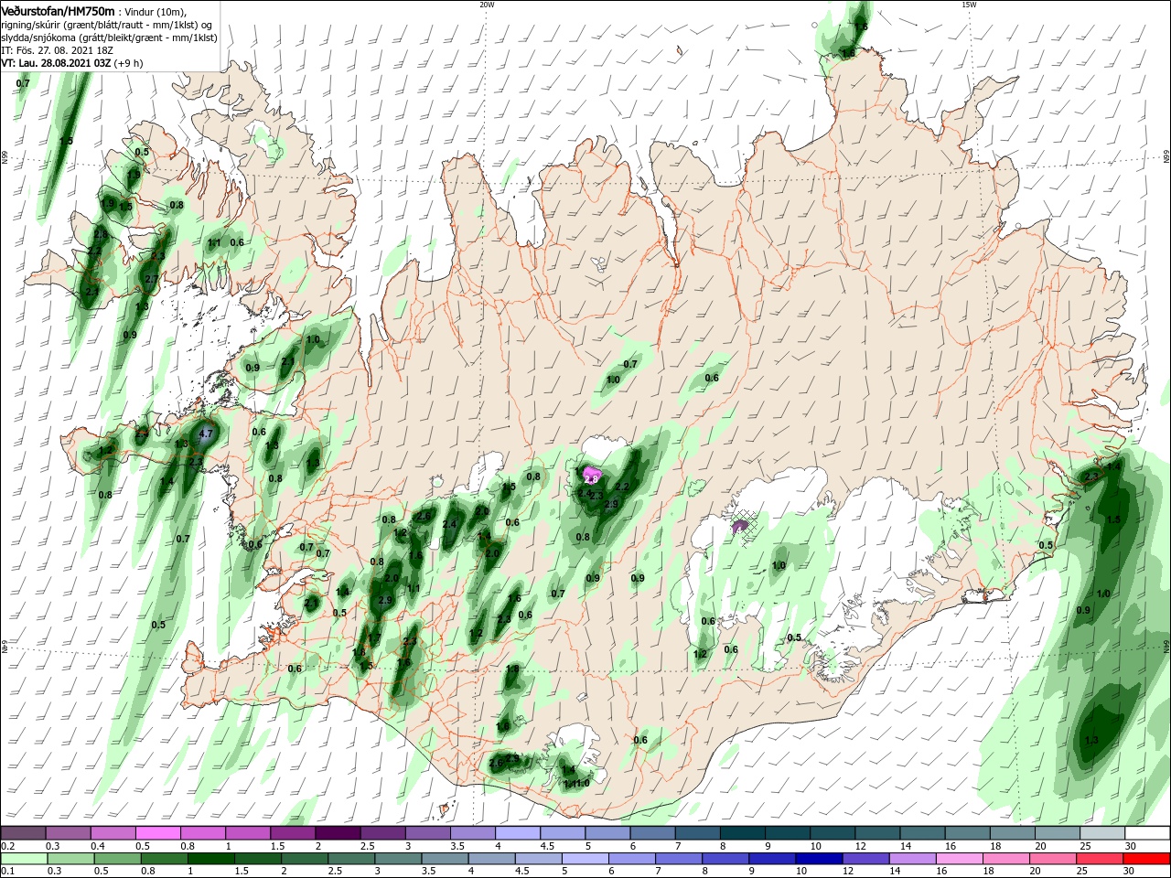Click the 0.2 label on the snow legend
This screenshot has width=1171, height=878.
(8, 846)
